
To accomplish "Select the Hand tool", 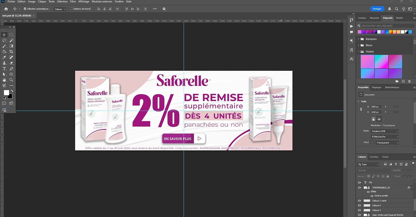I will 5,80.
